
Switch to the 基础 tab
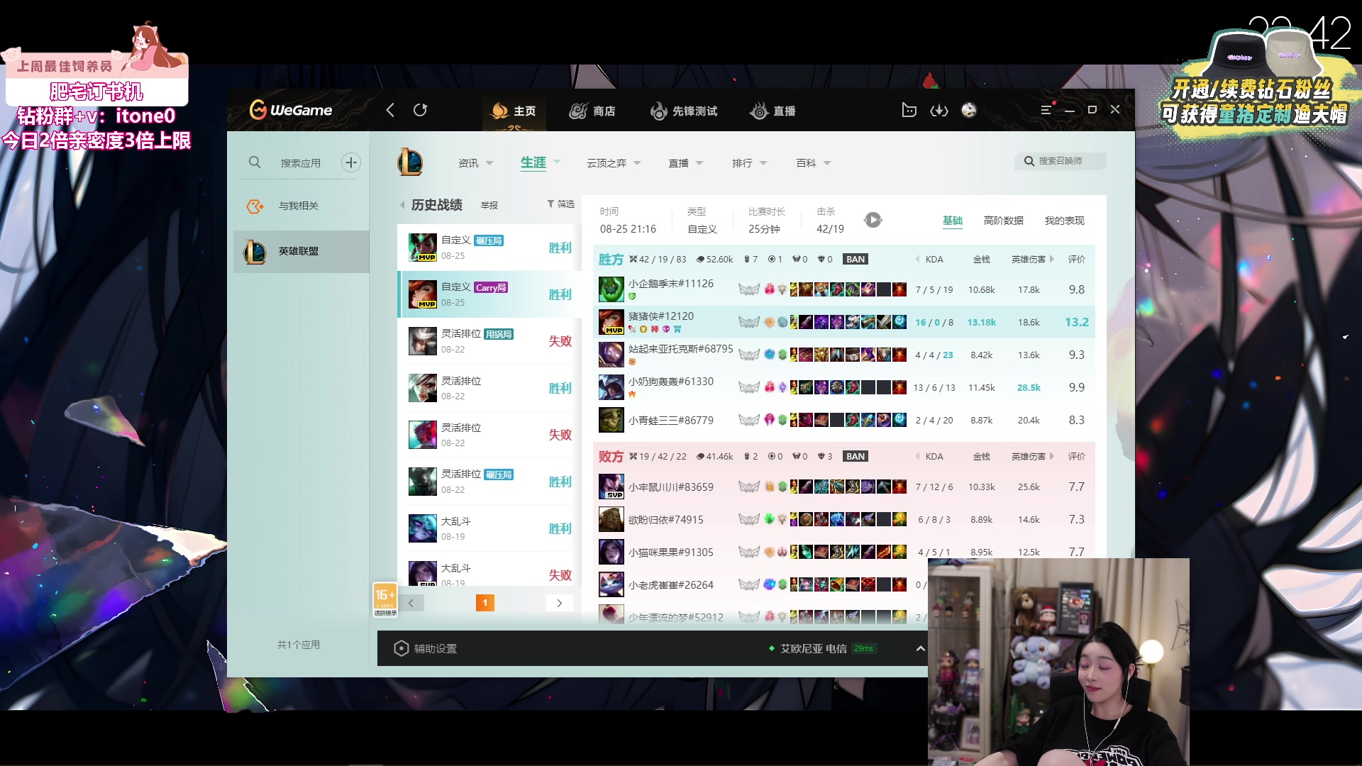click(953, 221)
